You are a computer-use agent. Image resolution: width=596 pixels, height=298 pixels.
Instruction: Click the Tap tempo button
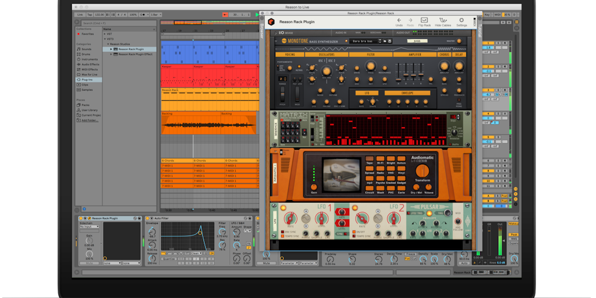(x=90, y=15)
